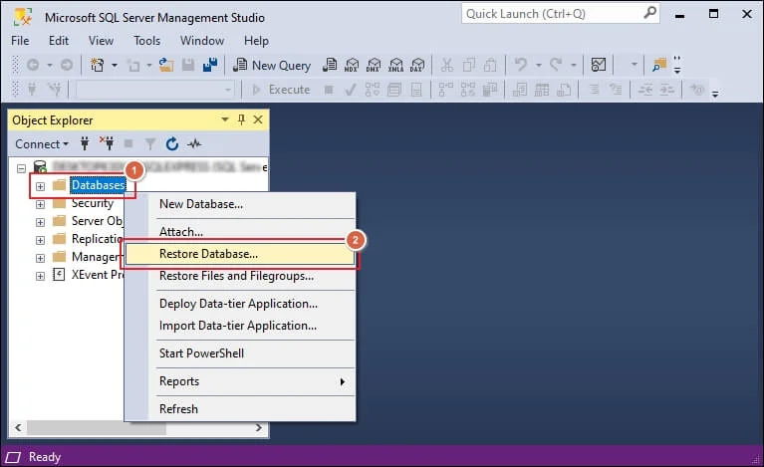Toggle the Object Explorer auto-hide pin
Screen dimensions: 764x467
coord(242,119)
